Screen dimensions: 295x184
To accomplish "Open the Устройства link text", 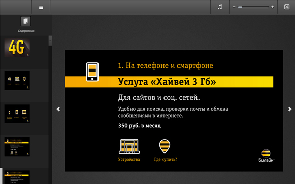I will point(129,159).
